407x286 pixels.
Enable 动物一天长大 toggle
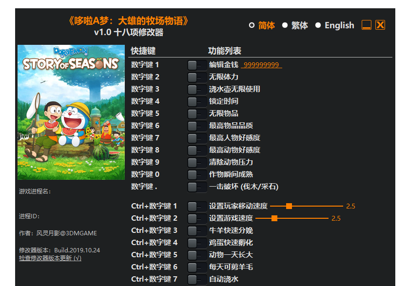[x=197, y=255]
